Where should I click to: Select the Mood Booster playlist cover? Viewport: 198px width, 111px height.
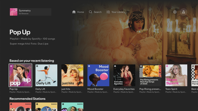coord(98,75)
